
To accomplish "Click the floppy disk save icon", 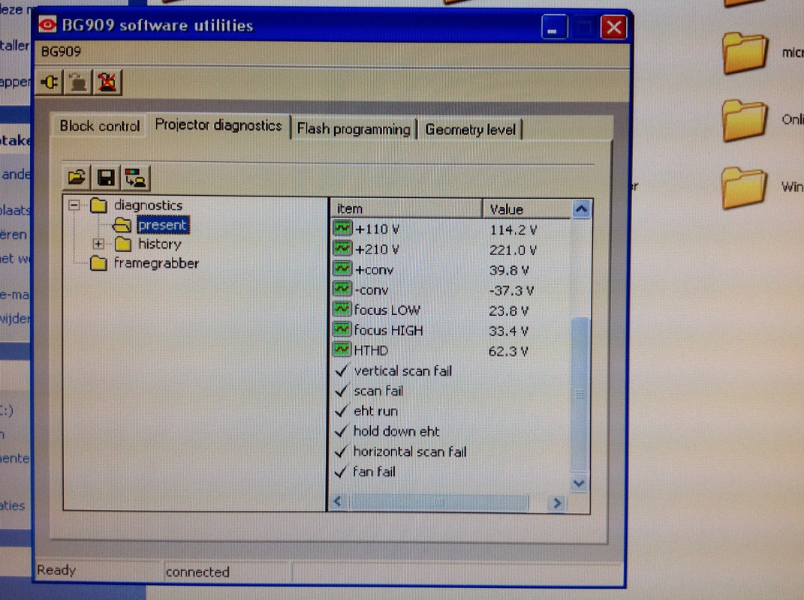I will click(106, 178).
